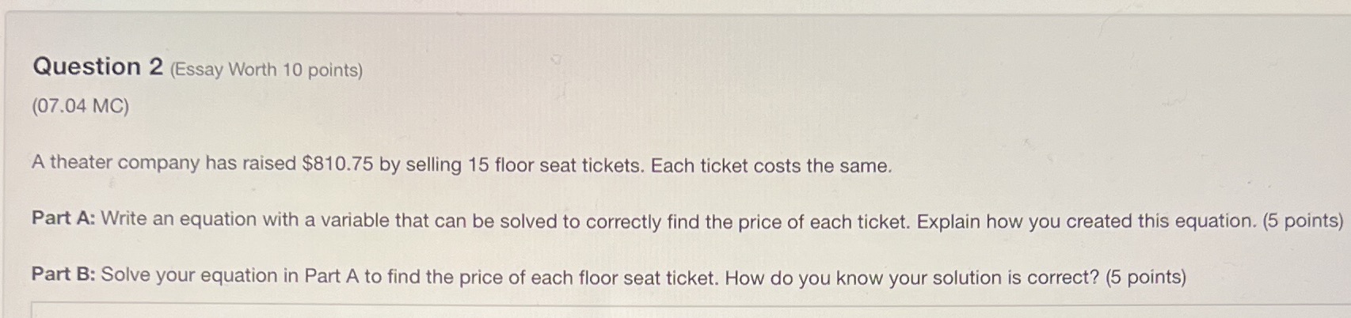Click the "(07.04 MC)" question code
This screenshot has width=1351, height=318.
[x=80, y=106]
